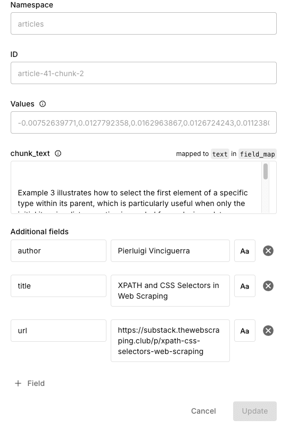
Task: Edit the substack url value field
Action: click(x=170, y=341)
